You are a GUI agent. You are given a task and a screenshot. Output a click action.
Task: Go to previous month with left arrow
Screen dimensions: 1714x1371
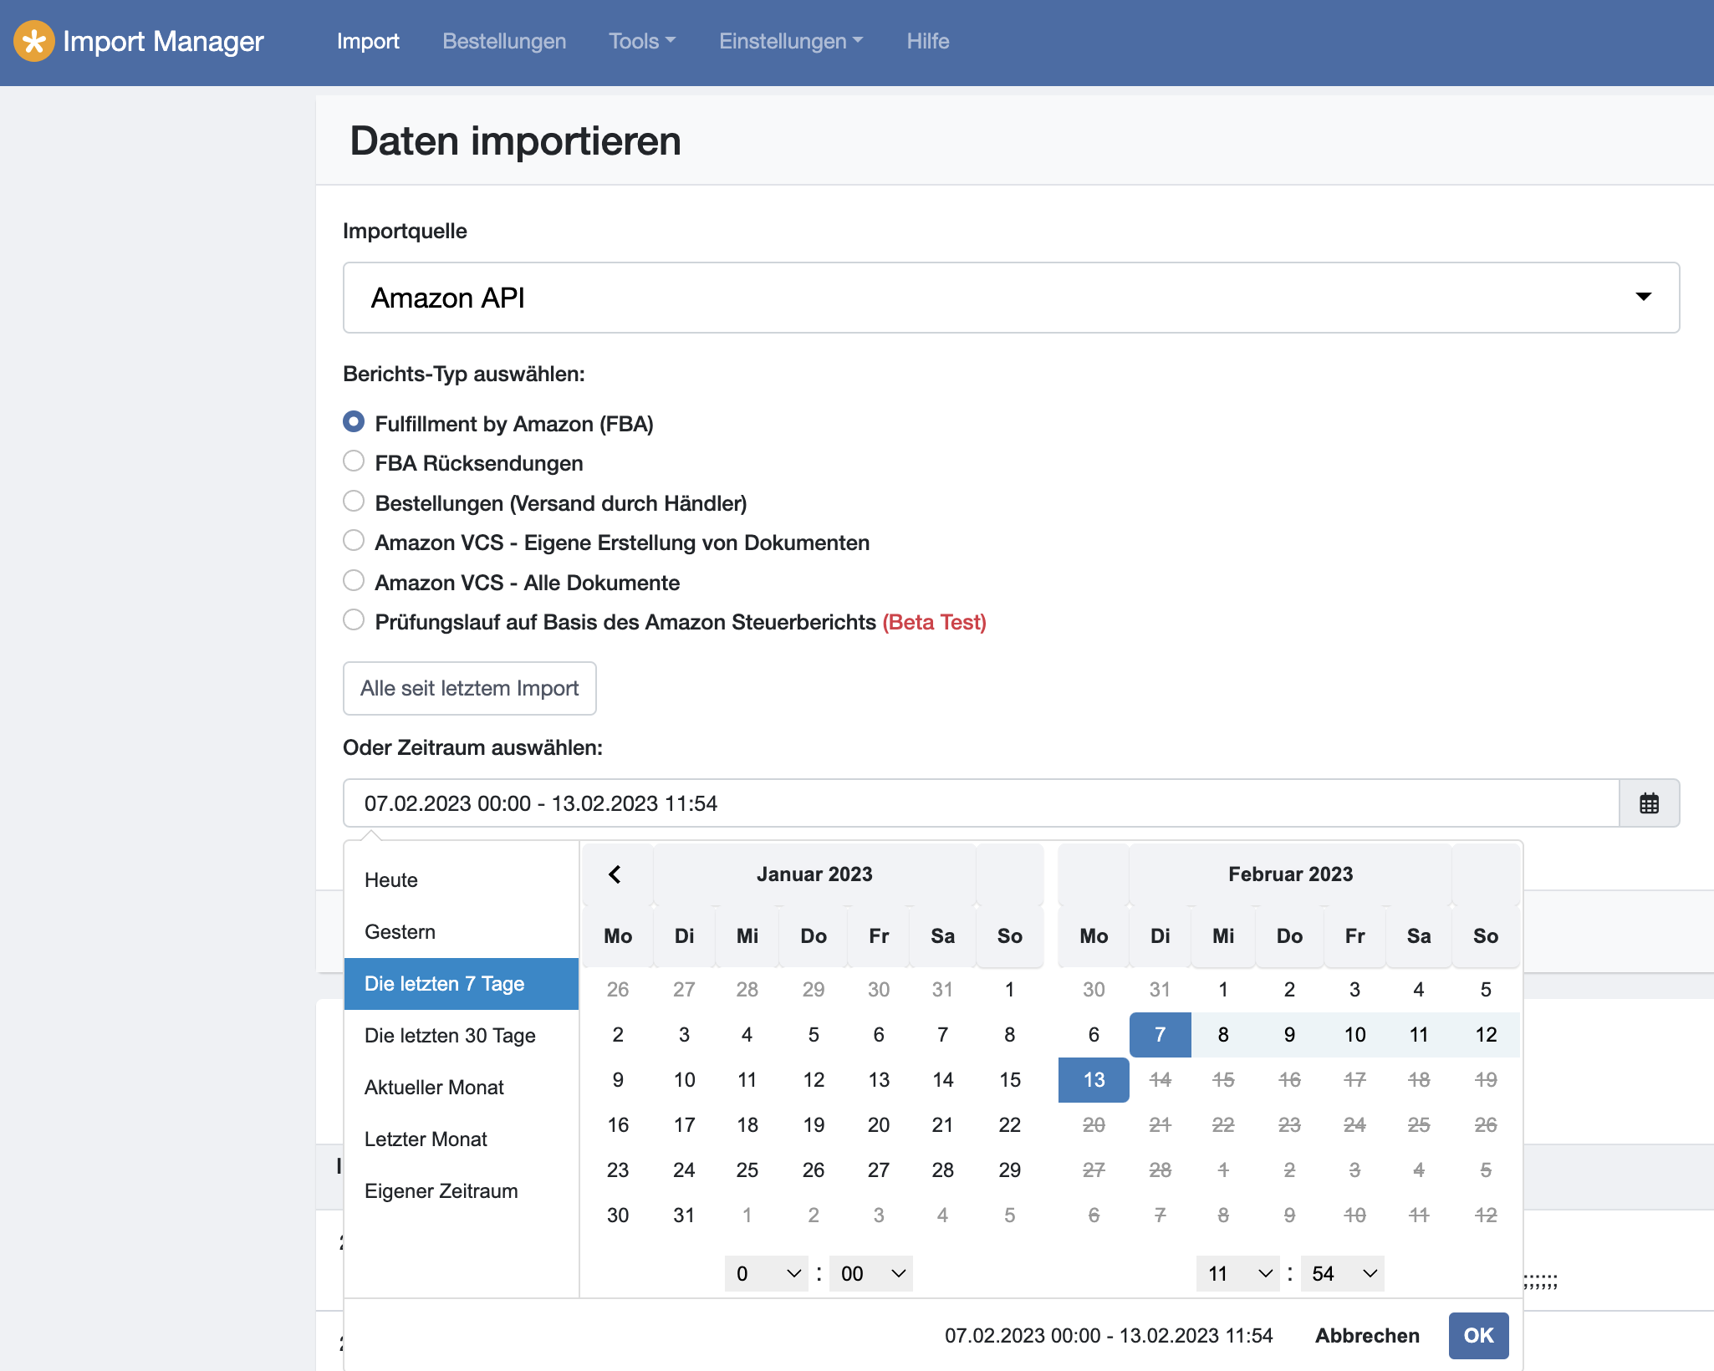[615, 874]
